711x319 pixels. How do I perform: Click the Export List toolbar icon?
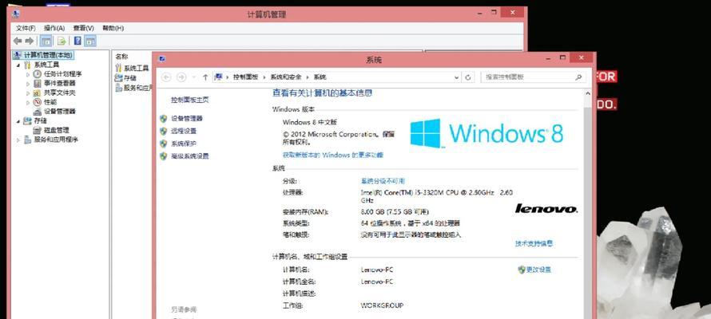pyautogui.click(x=62, y=41)
